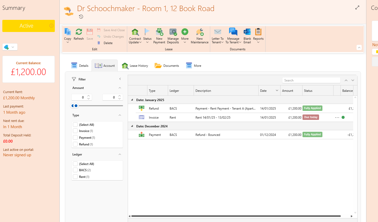Viewport: 378px width, 222px height.
Task: Click the info icon on Active banner
Action: [x=51, y=26]
